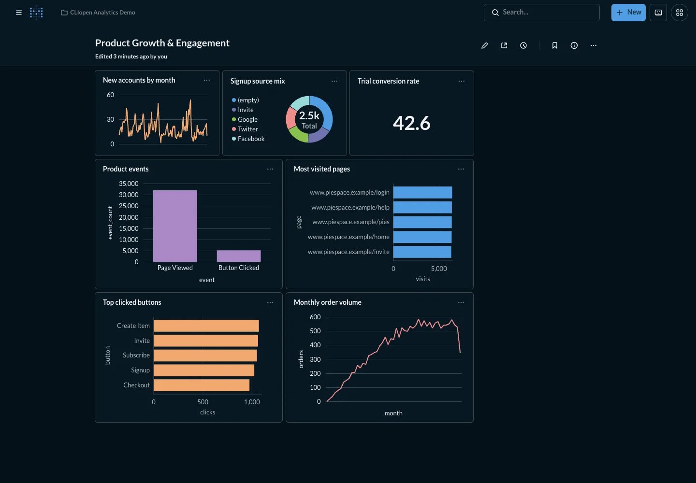
Task: Click the dashboard title Product Growth & Engagement
Action: (162, 43)
